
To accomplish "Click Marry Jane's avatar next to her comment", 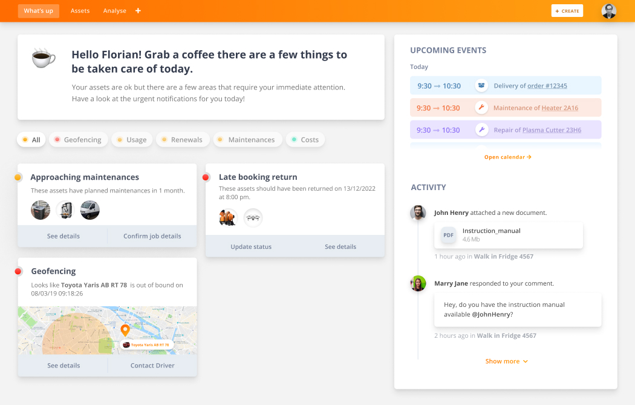I will (x=418, y=283).
